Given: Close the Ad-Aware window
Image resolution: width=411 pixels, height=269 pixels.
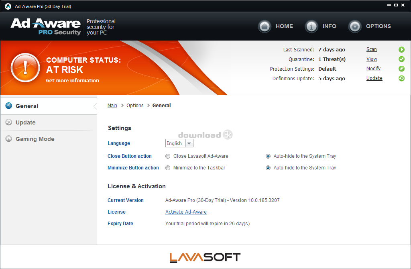Looking at the screenshot, I should coord(403,5).
